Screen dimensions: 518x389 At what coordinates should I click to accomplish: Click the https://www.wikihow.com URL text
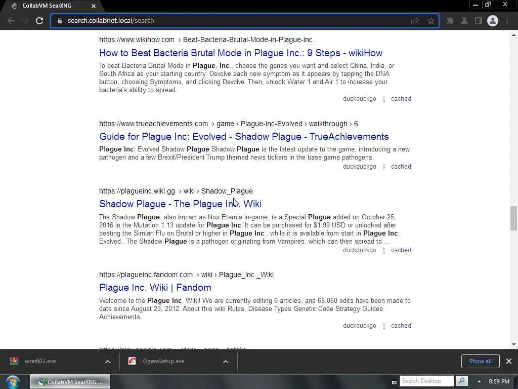[x=137, y=40]
